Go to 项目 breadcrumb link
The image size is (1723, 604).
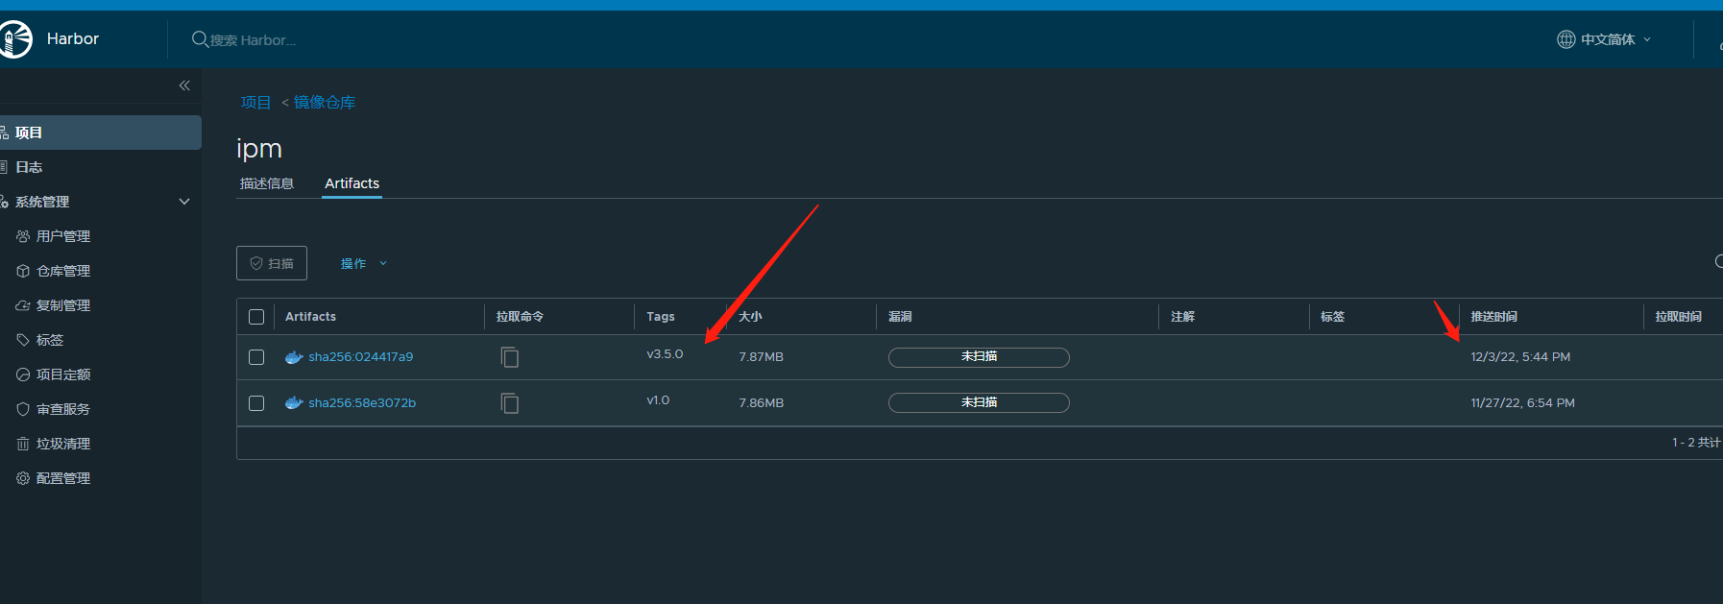[x=255, y=103]
